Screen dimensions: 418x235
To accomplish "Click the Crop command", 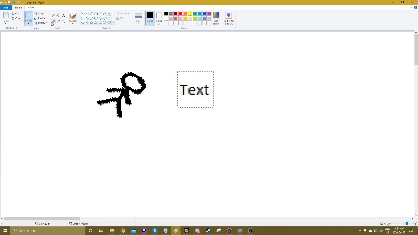I will [39, 13].
